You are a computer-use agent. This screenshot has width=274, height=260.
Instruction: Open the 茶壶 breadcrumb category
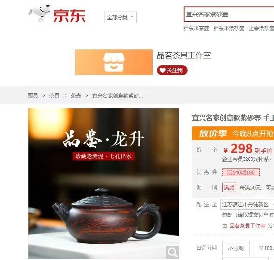76,95
